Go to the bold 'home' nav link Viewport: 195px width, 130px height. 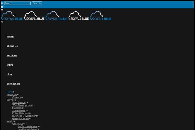[x=10, y=37]
